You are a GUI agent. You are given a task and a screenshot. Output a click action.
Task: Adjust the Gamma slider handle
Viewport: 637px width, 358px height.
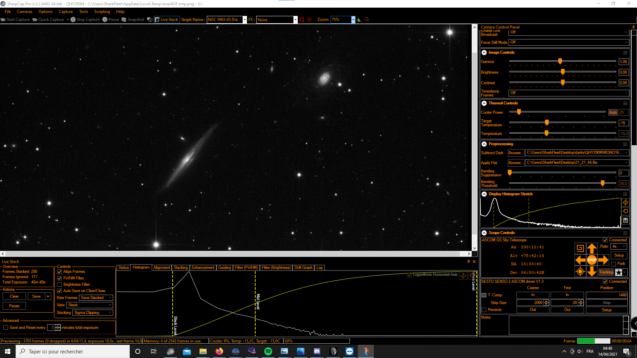coord(560,61)
